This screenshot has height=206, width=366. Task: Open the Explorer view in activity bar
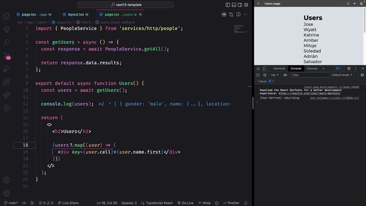coord(6,16)
